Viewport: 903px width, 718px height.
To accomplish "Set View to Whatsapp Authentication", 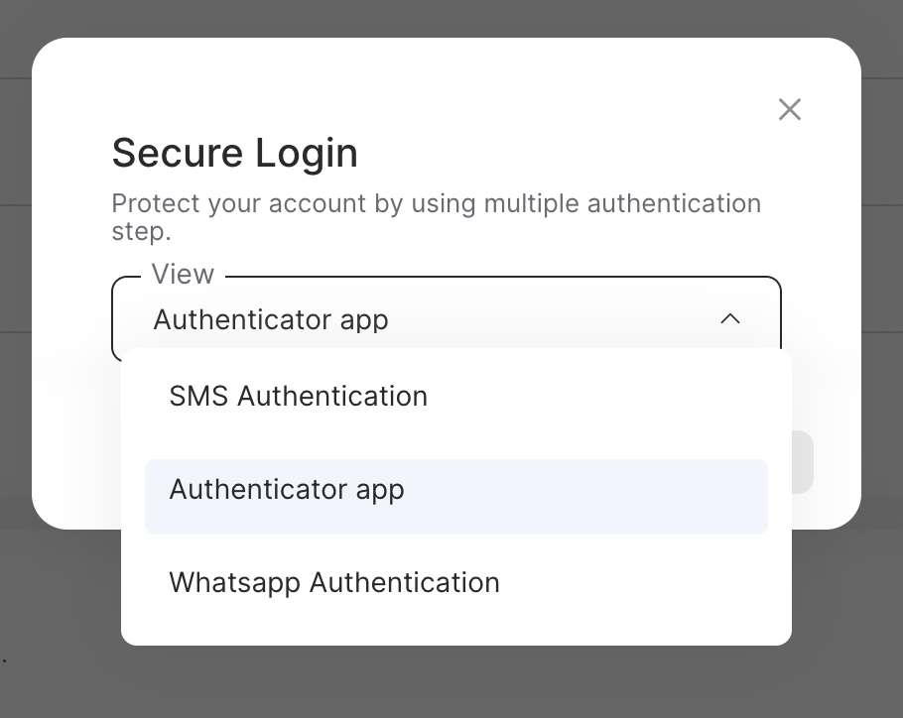I will click(x=334, y=582).
